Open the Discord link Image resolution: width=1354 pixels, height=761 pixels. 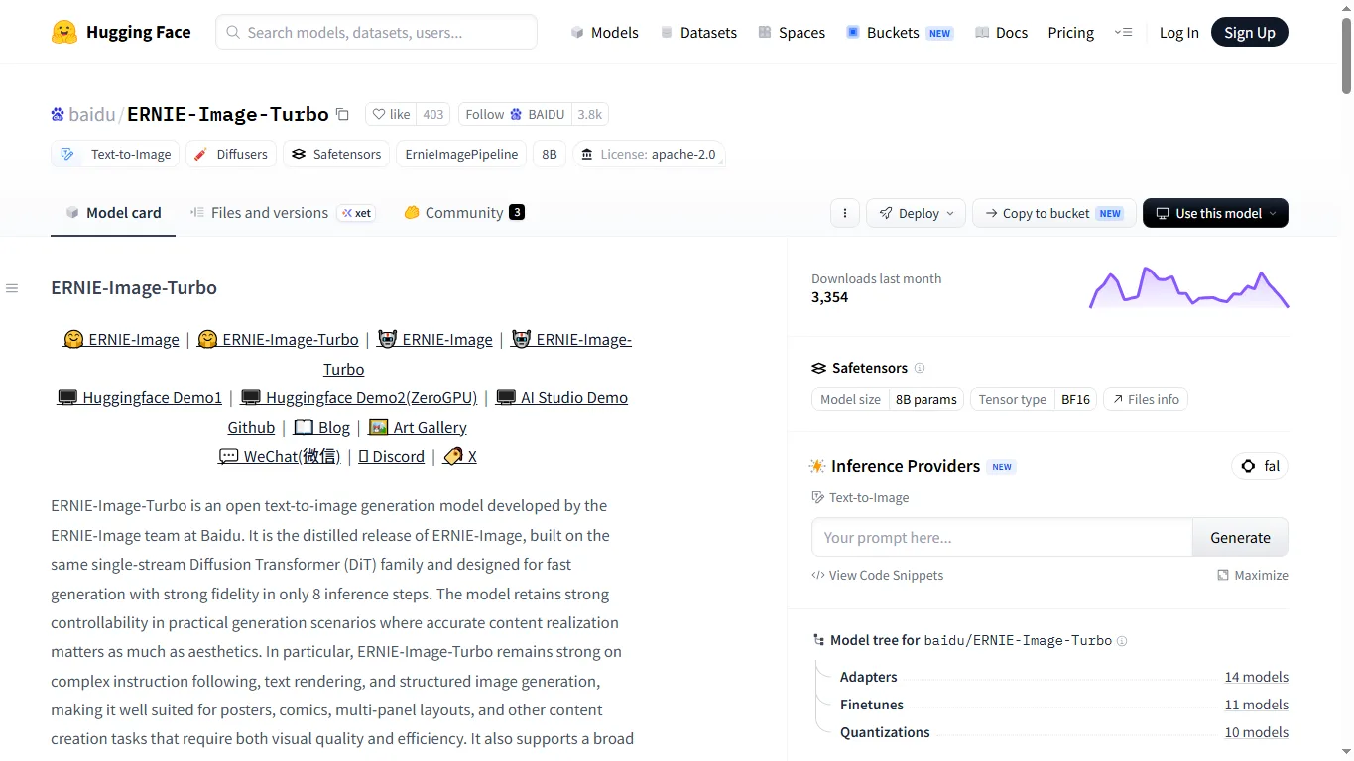tap(392, 456)
